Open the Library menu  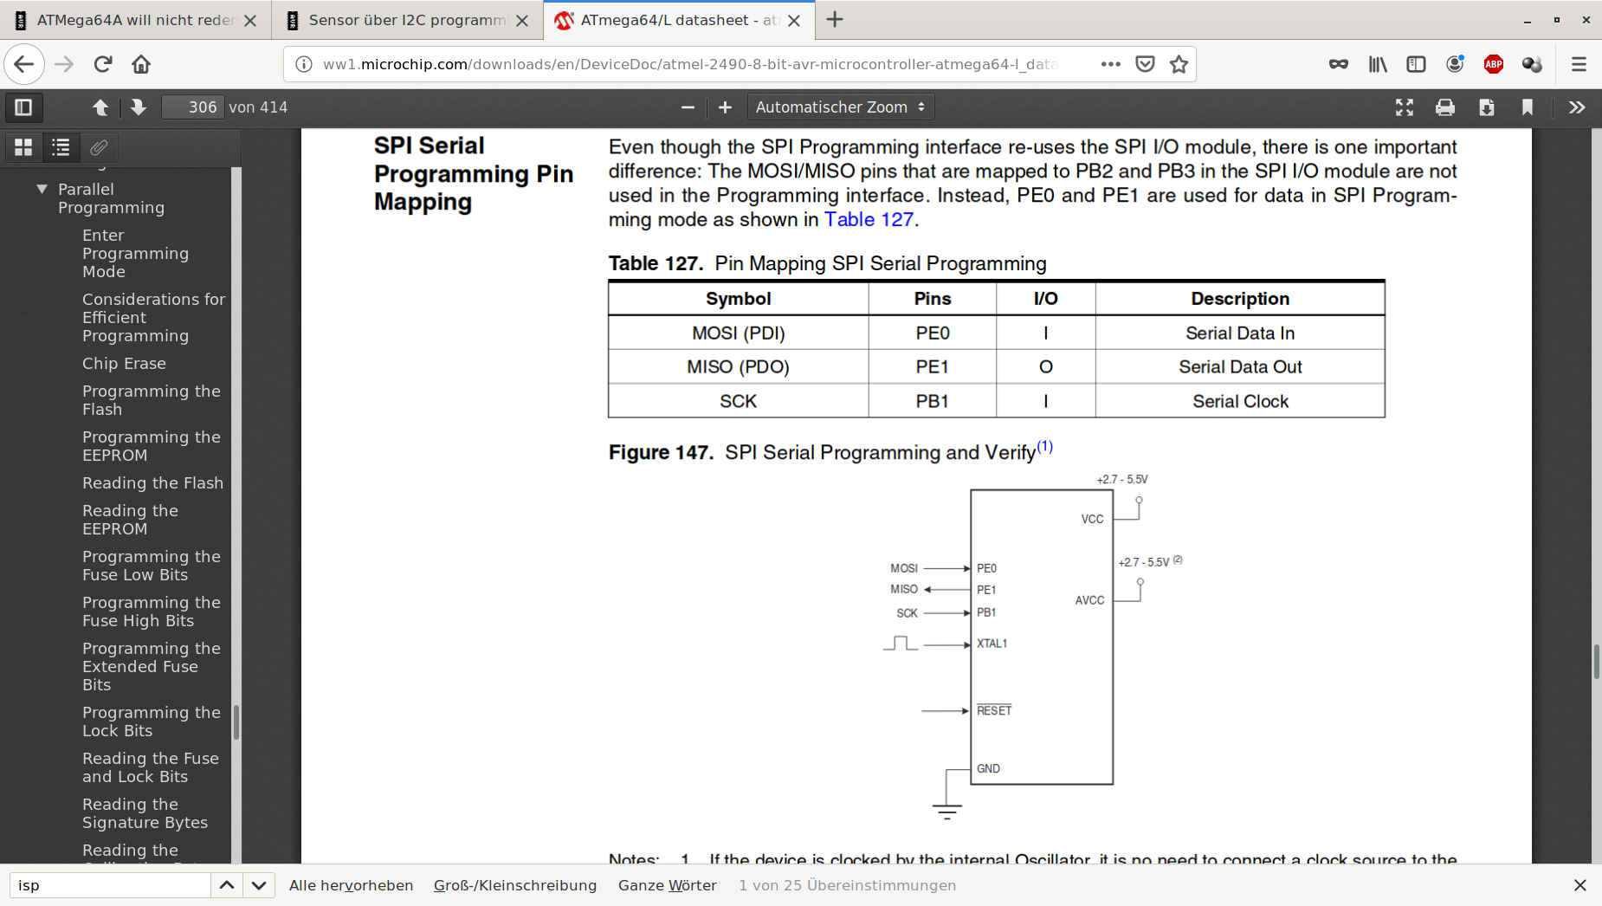click(x=1378, y=64)
